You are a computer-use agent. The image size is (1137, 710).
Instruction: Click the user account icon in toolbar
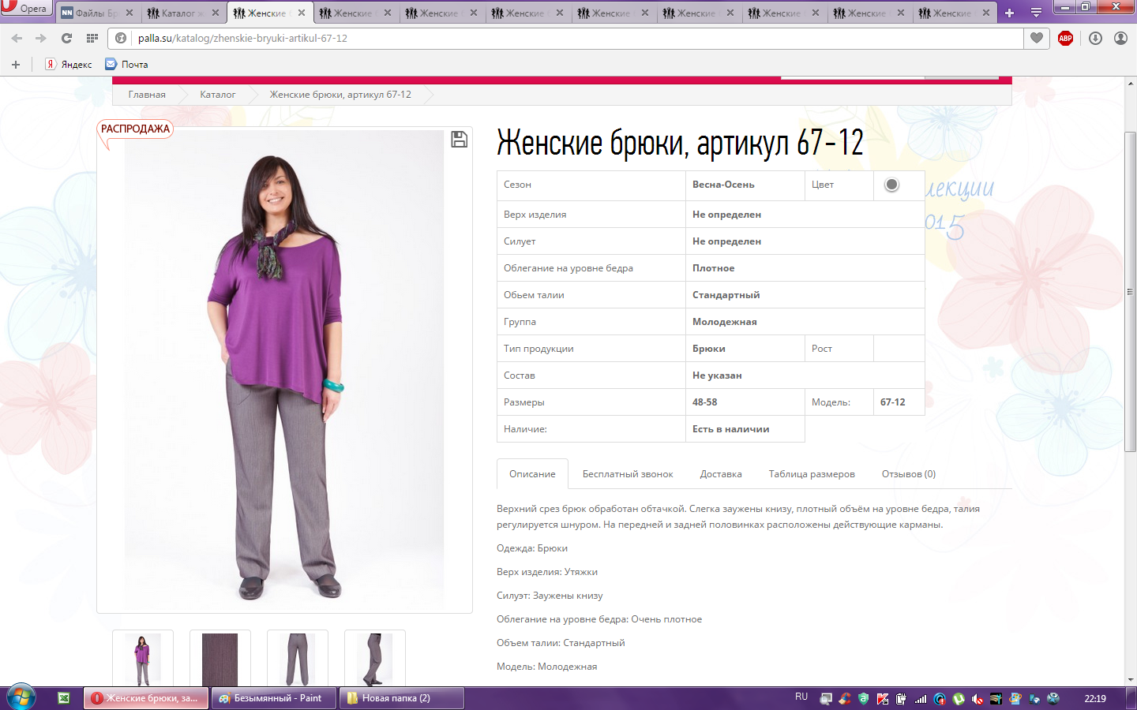(x=1120, y=38)
